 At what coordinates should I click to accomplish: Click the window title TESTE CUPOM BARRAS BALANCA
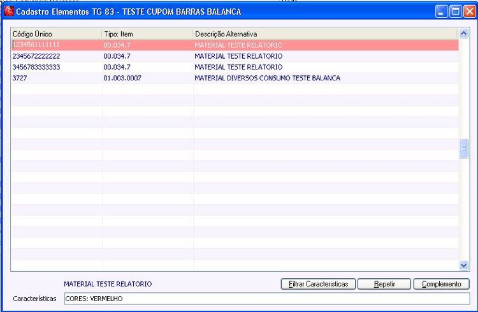click(x=182, y=11)
